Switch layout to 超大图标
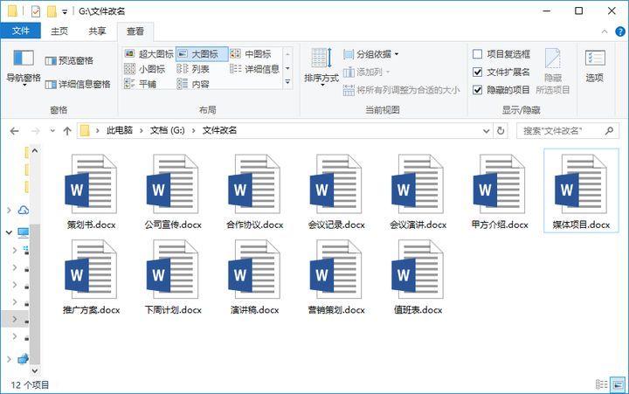The height and width of the screenshot is (394, 629). (x=149, y=54)
